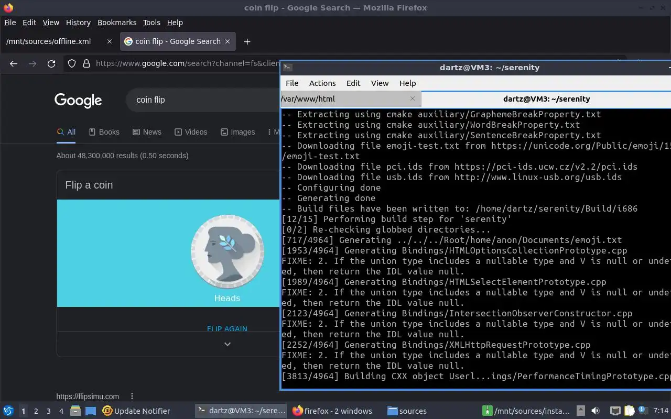
Task: Switch to Images search results
Action: 237,132
